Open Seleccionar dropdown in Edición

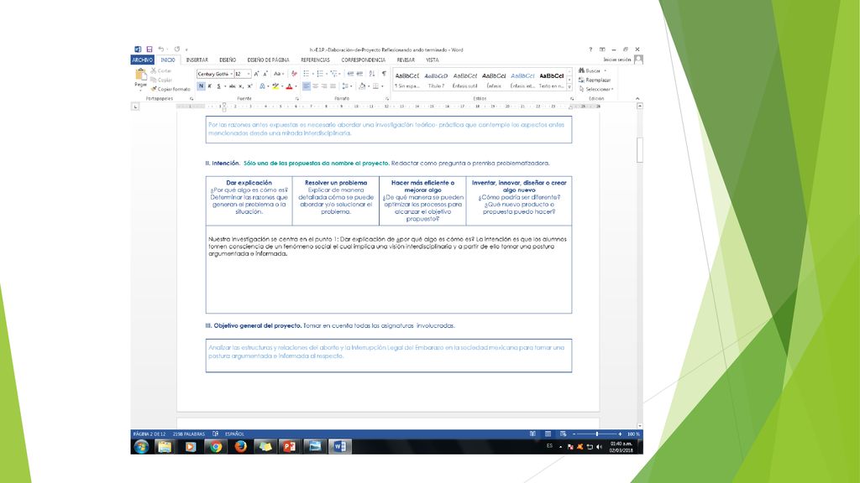pyautogui.click(x=595, y=89)
